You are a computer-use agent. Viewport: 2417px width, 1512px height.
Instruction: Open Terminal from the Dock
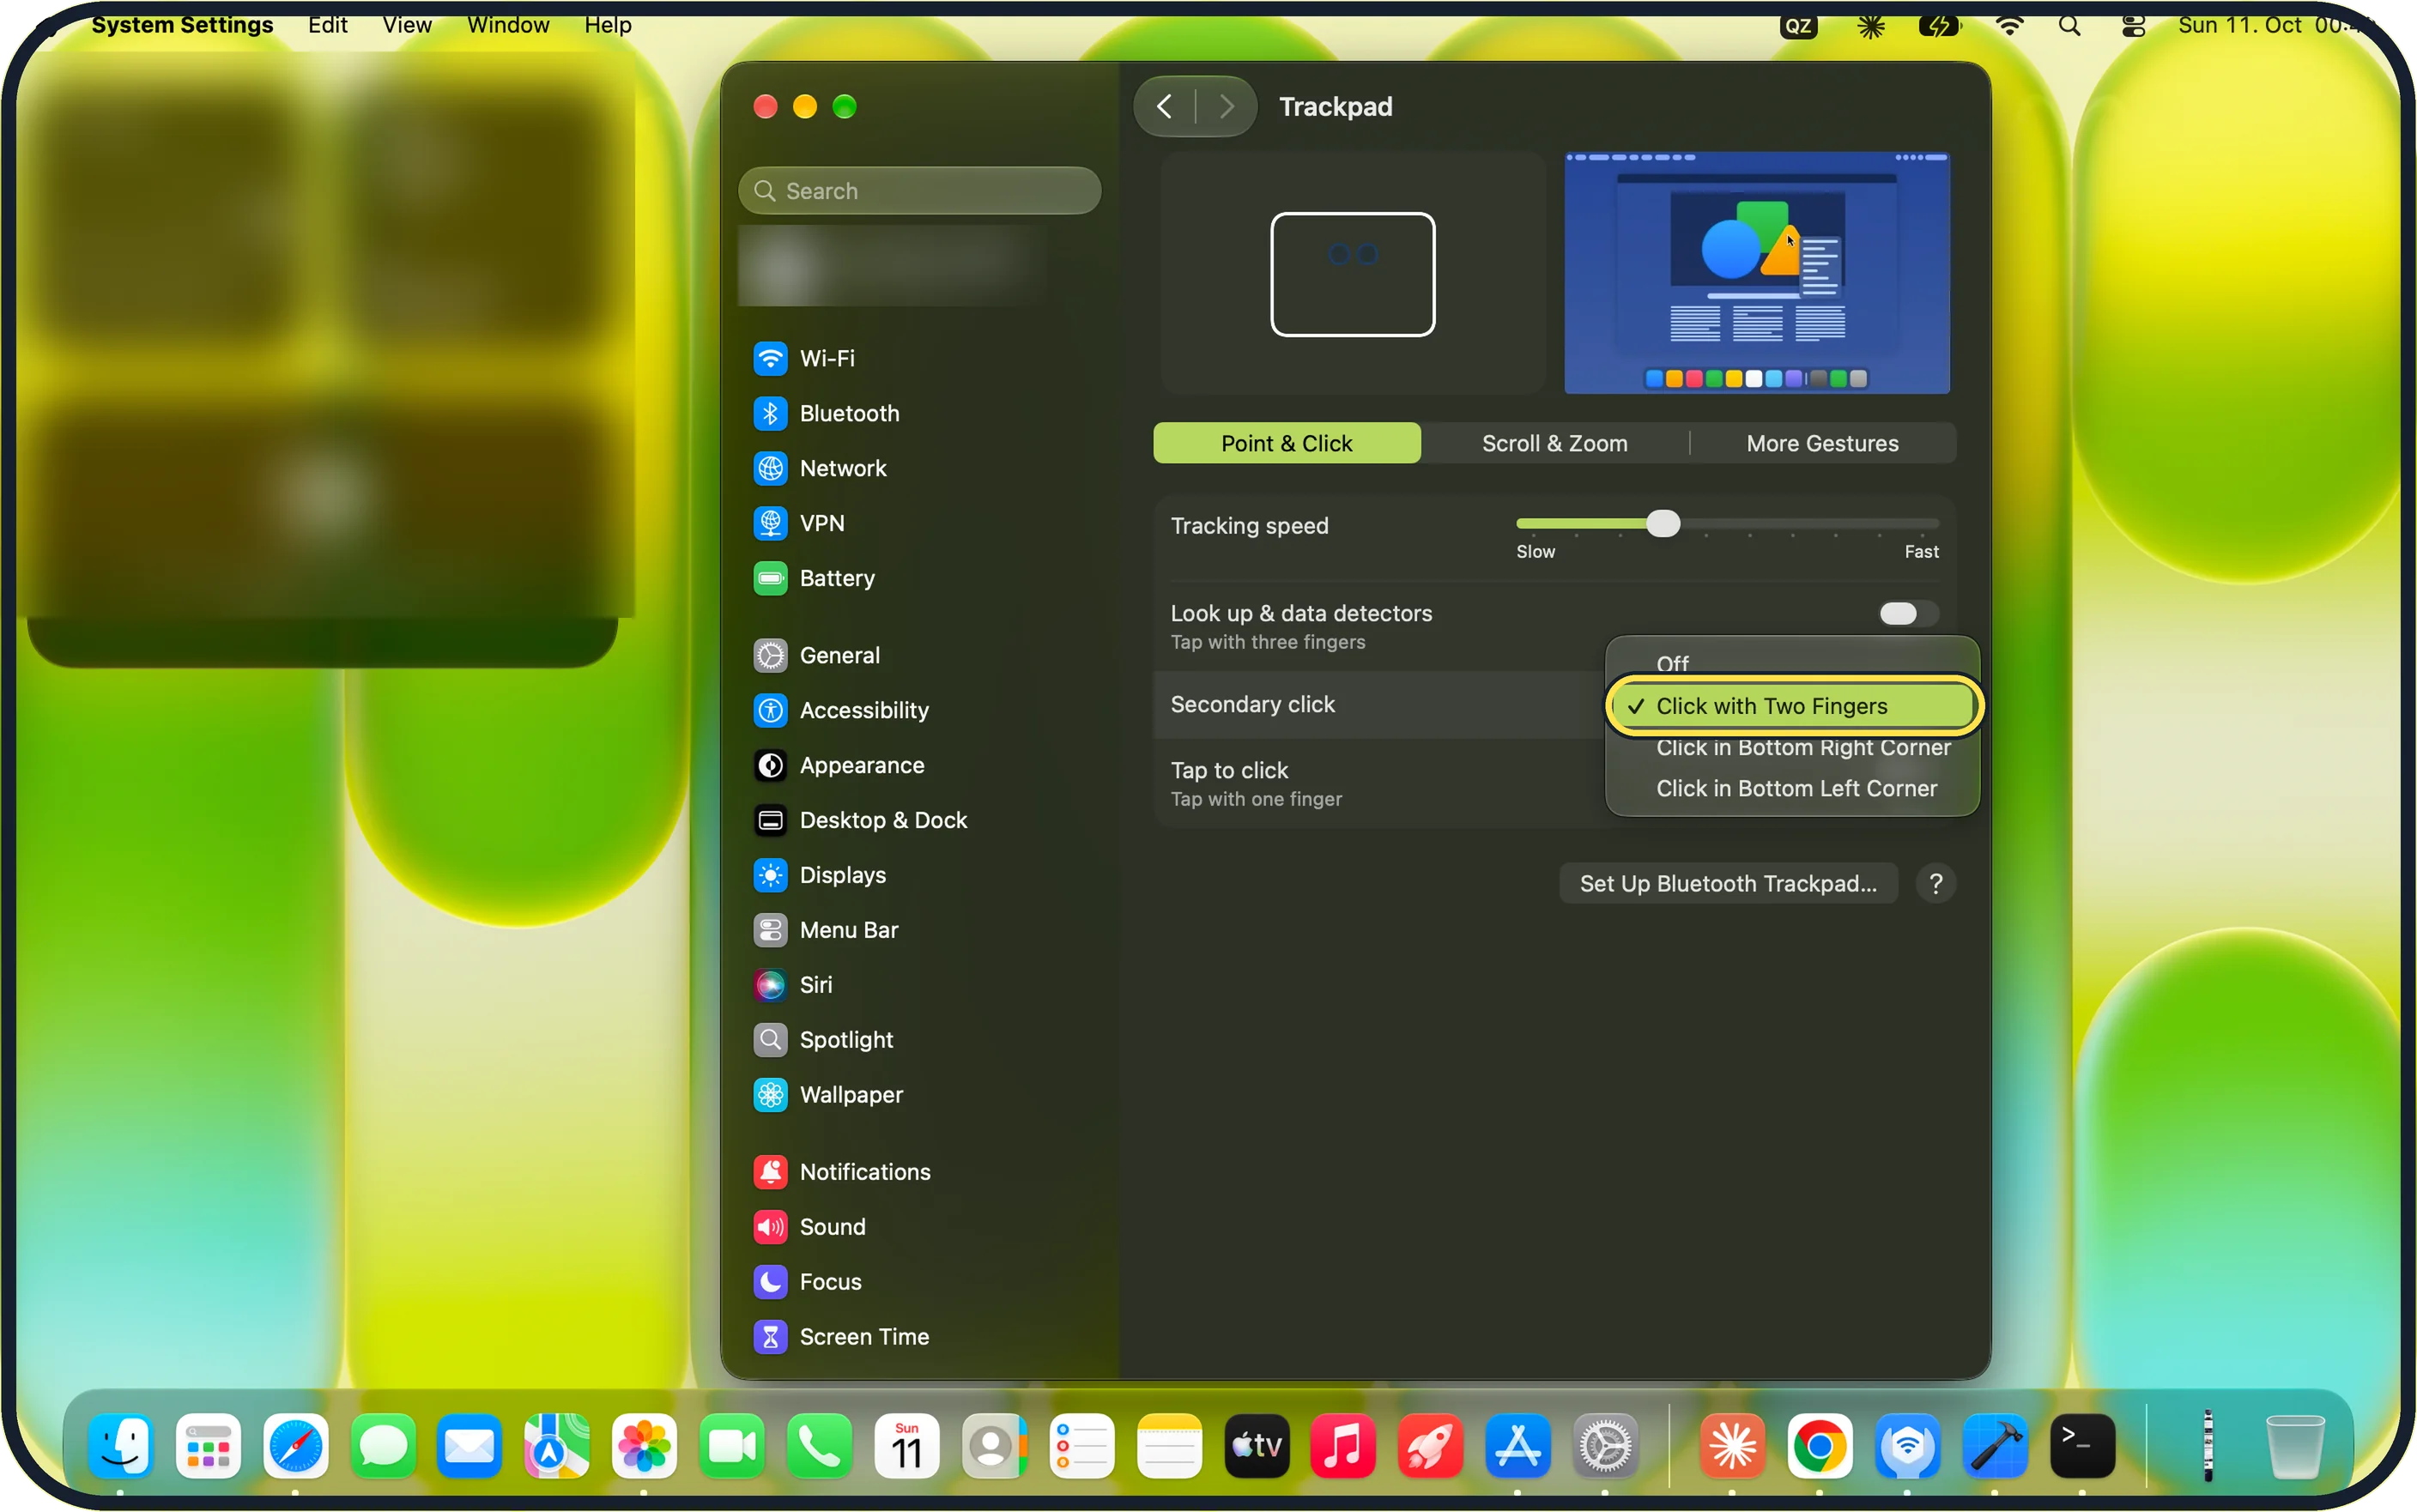pyautogui.click(x=2082, y=1445)
